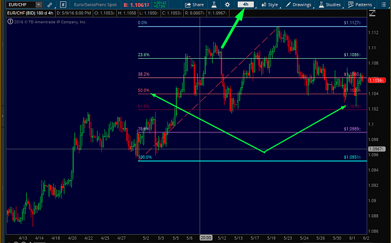Image resolution: width=391 pixels, height=243 pixels.
Task: Click the B: 1.1061 bid price readout
Action: coord(136,5)
